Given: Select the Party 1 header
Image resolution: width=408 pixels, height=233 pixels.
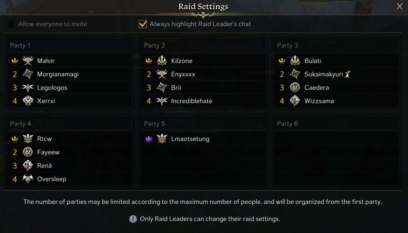Looking at the screenshot, I should pos(69,46).
